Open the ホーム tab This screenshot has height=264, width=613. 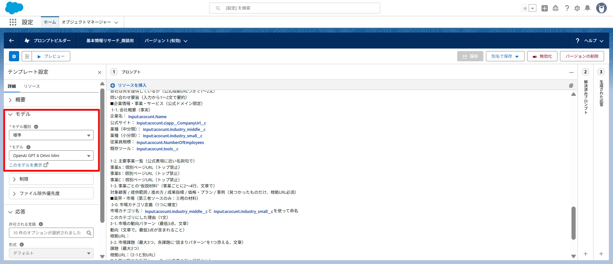tap(50, 22)
